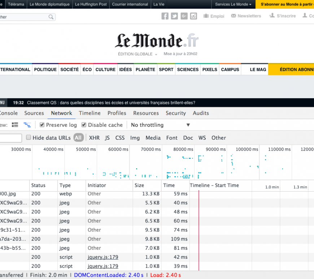Click the S'inscrire user-plus icon

click(x=272, y=16)
